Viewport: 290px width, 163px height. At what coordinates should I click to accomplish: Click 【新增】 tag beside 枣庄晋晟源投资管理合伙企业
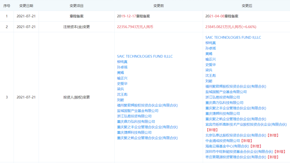coord(273,157)
